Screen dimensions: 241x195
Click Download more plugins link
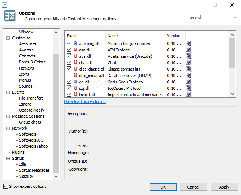click(x=85, y=101)
